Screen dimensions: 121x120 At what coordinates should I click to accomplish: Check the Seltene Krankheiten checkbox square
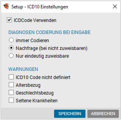[x=11, y=100]
